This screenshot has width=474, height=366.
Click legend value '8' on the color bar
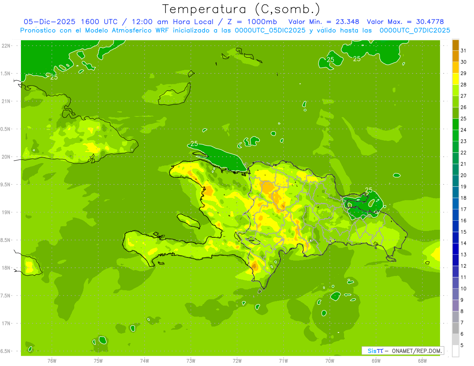[462, 312]
